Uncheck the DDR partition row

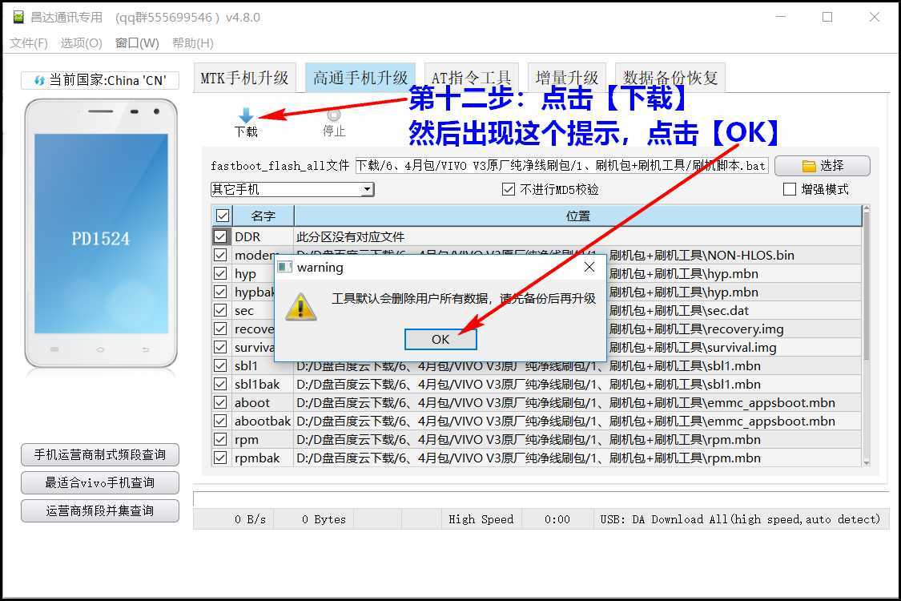pos(219,236)
